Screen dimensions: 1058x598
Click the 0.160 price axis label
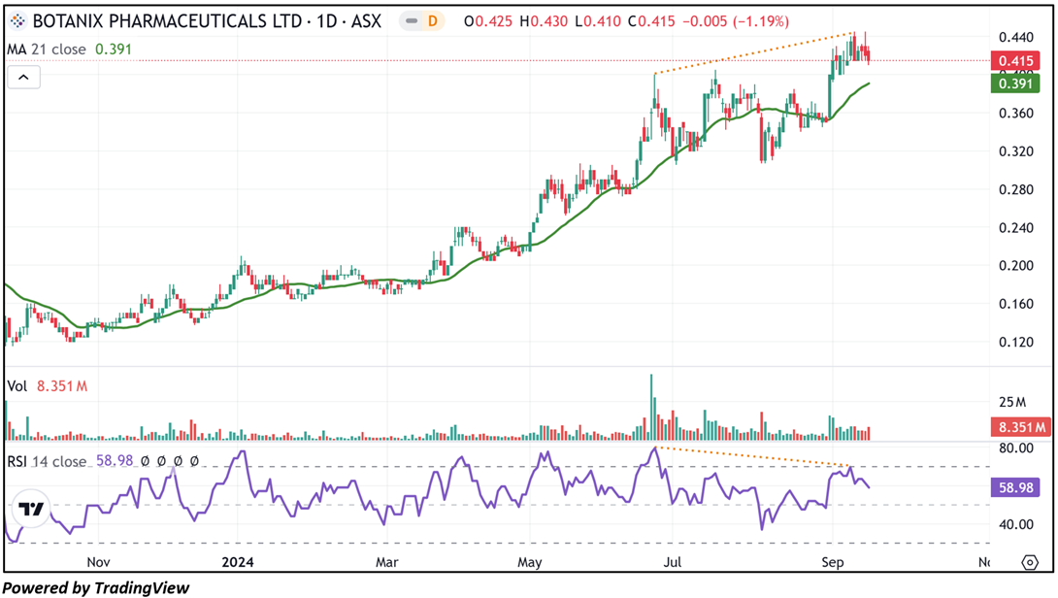(1015, 304)
